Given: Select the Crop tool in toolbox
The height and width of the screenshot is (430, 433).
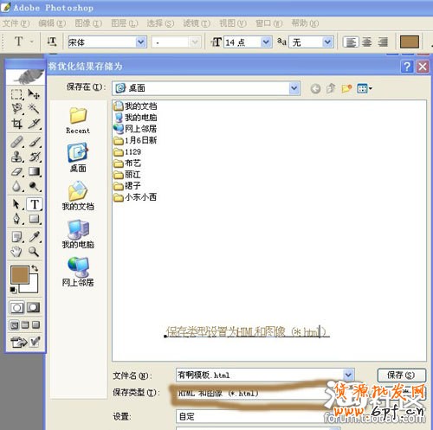Looking at the screenshot, I should point(16,124).
